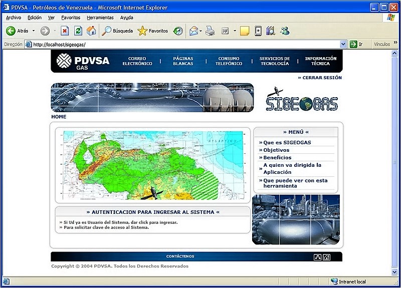This screenshot has height=288, width=401.
Task: Open the Favoritos menu
Action: click(71, 18)
